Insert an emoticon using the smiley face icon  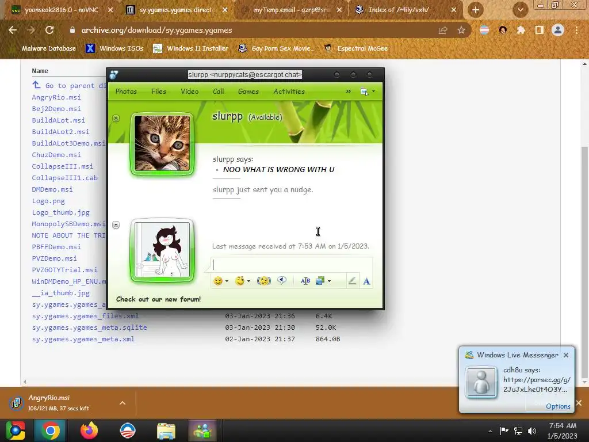(218, 281)
